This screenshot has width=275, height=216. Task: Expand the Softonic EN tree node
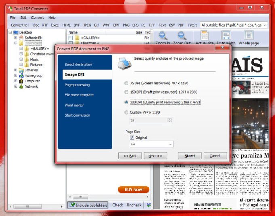pyautogui.click(x=16, y=38)
